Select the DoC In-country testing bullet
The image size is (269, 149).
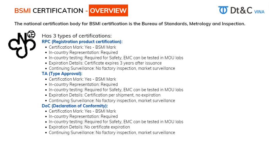(x=116, y=122)
